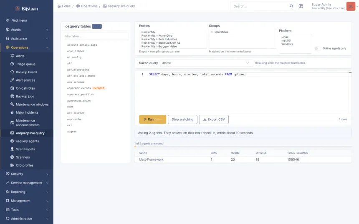Click the Assets cube icon
Screen dimensions: 359x224
click(x=8, y=30)
